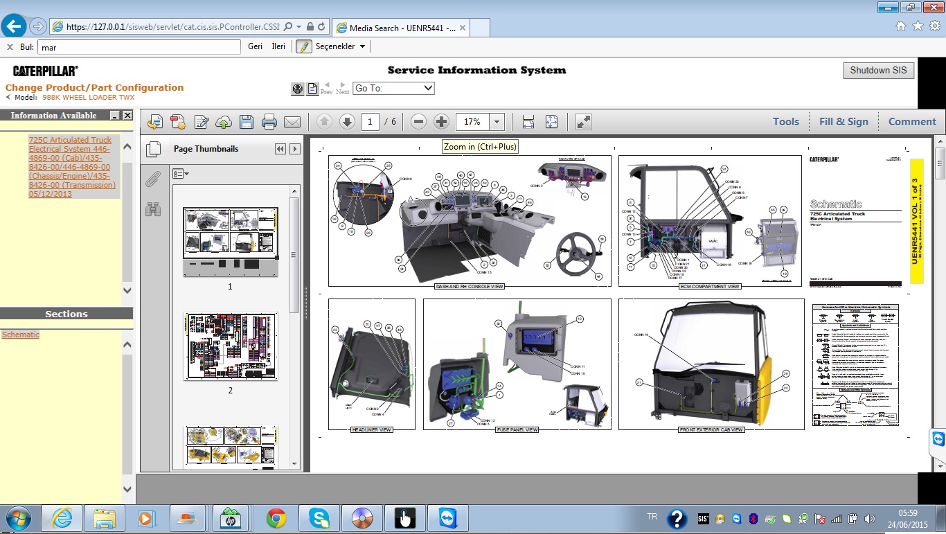Expand the thumbnails pane right arrow
This screenshot has width=946, height=534.
point(295,149)
